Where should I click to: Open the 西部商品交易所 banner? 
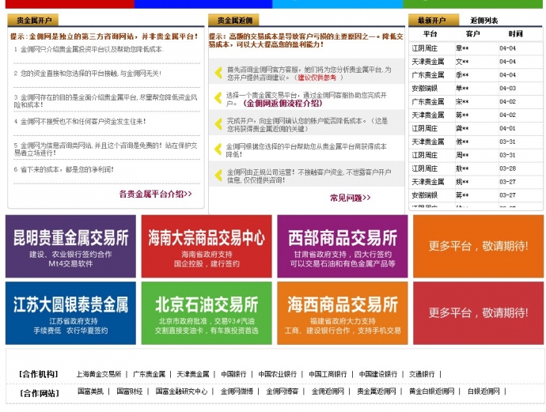coord(343,247)
